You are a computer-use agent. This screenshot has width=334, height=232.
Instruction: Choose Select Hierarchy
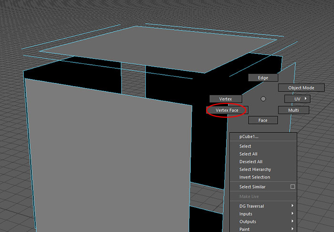(x=255, y=169)
